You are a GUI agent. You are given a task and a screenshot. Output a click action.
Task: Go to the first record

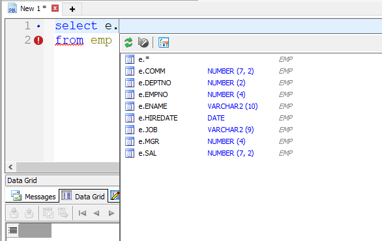[82, 214]
